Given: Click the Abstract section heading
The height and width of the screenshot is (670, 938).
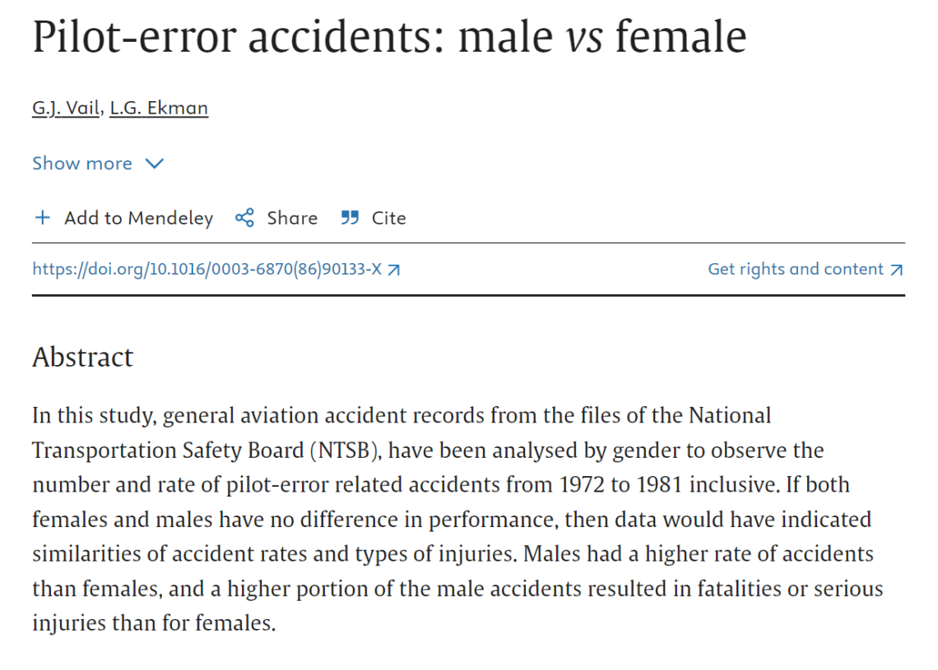Looking at the screenshot, I should pyautogui.click(x=82, y=358).
